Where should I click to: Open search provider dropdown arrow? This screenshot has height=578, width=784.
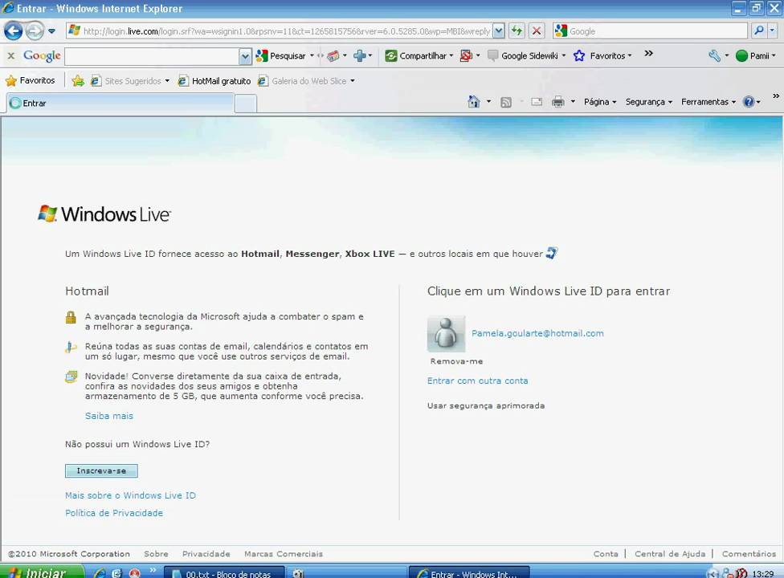tap(772, 31)
